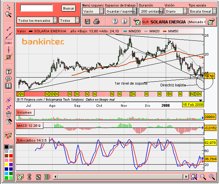Image resolution: width=219 pixels, height=184 pixels.
Task: Click the MACD 12 26 9 panel label
Action: tap(29, 126)
